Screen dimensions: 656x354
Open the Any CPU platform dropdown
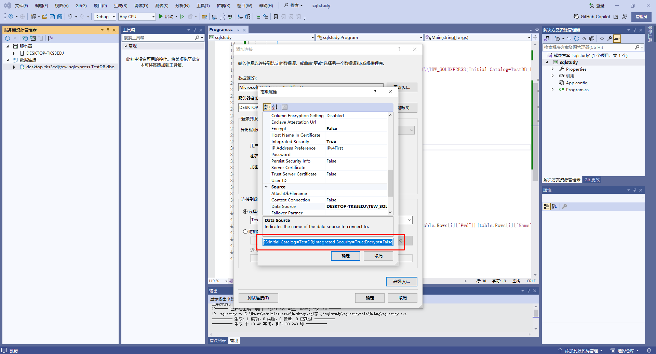(x=137, y=16)
